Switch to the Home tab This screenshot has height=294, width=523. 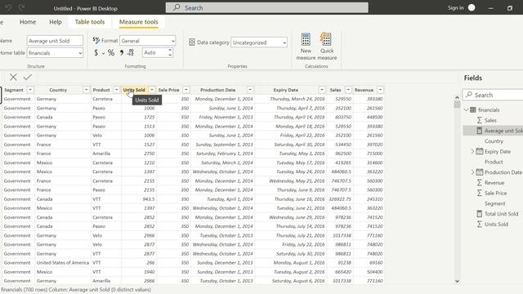pos(28,22)
